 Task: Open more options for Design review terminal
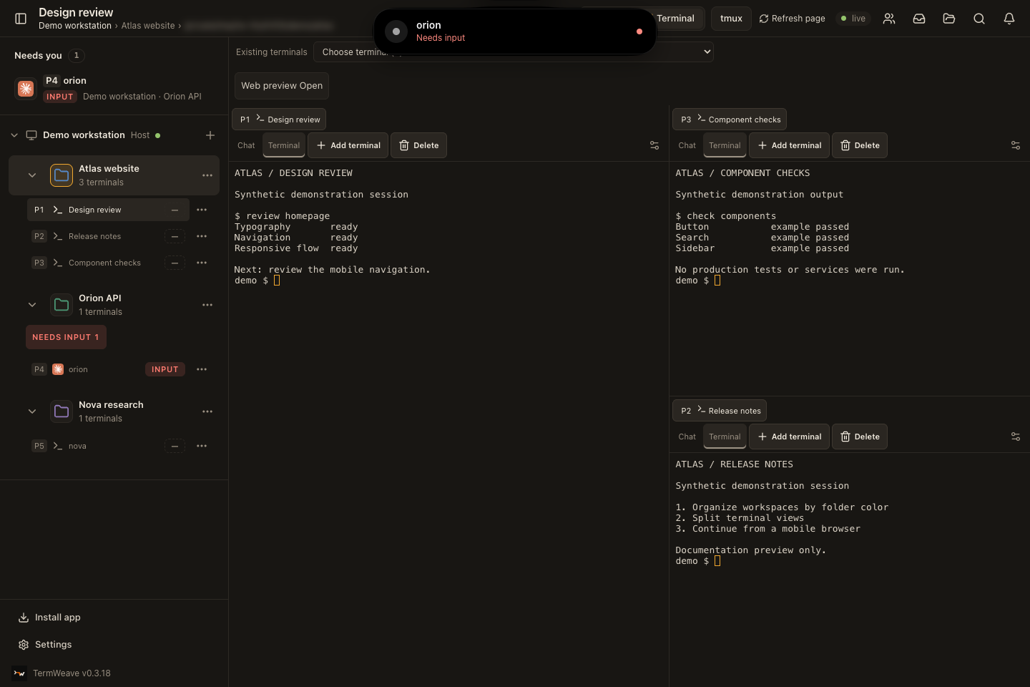202,210
